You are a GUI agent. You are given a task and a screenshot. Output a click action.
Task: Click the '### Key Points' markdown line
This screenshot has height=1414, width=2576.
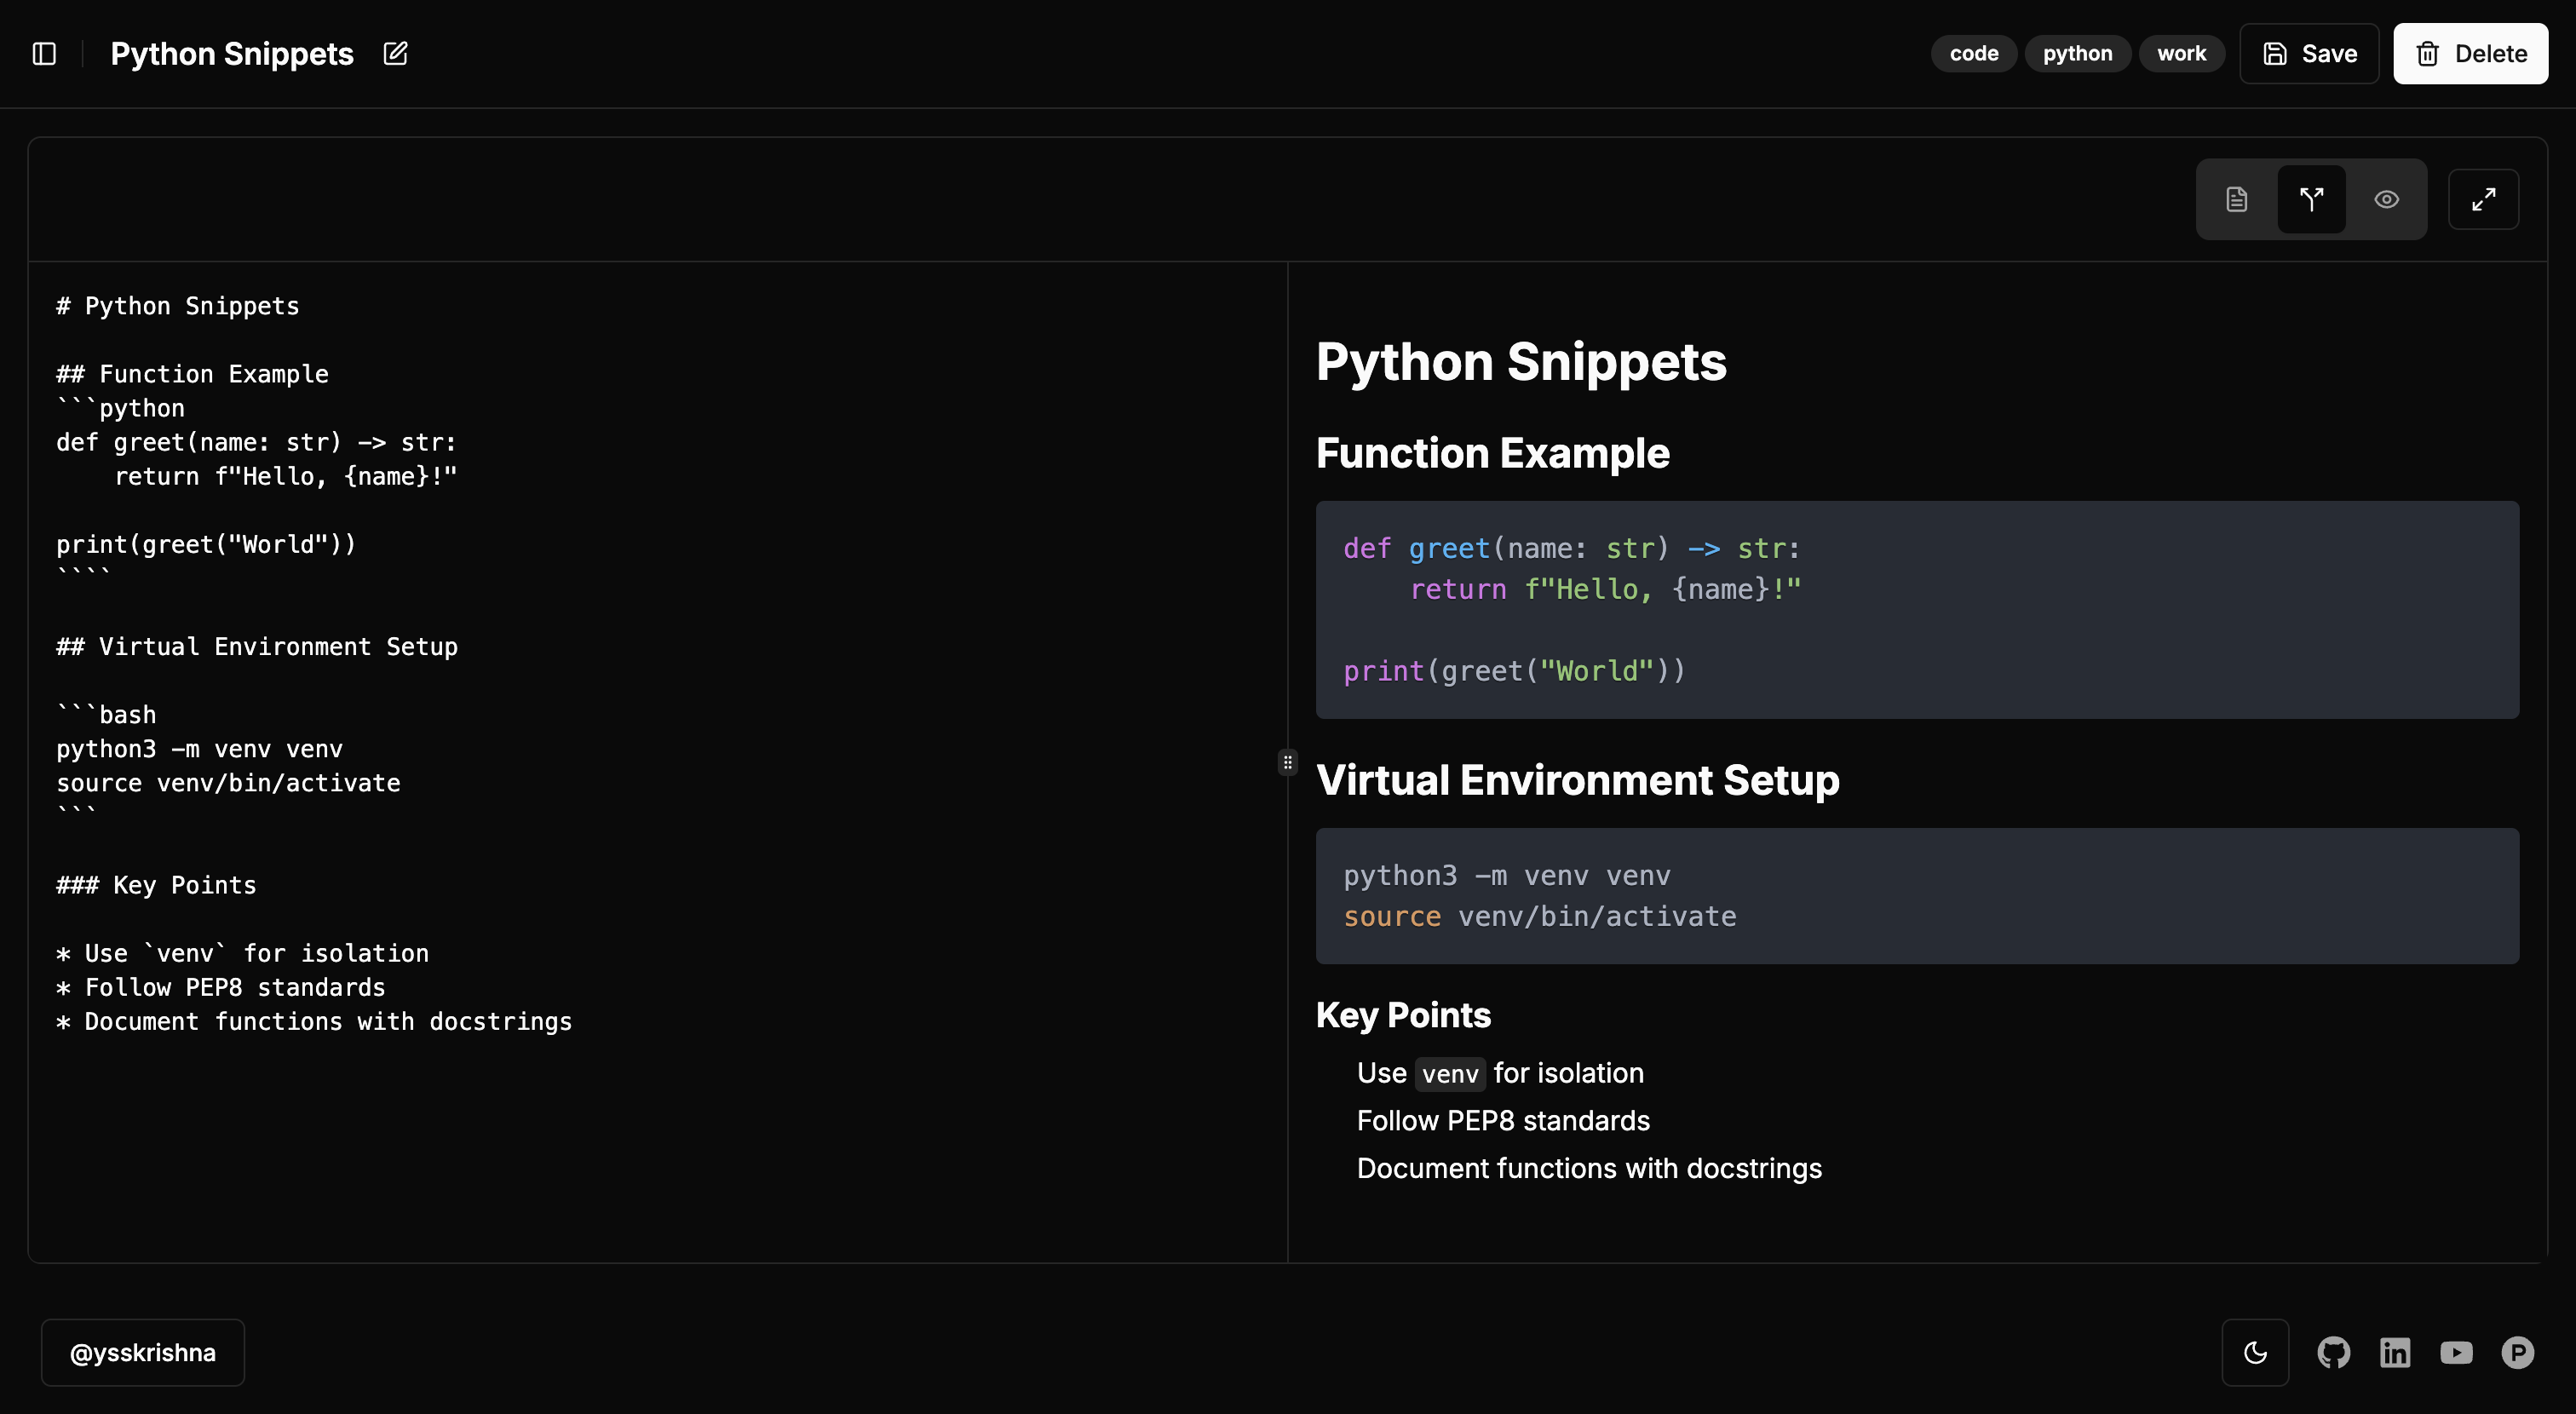156,885
